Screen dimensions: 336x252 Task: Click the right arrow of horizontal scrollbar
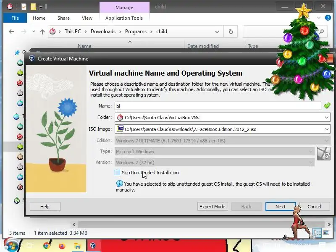[329, 224]
